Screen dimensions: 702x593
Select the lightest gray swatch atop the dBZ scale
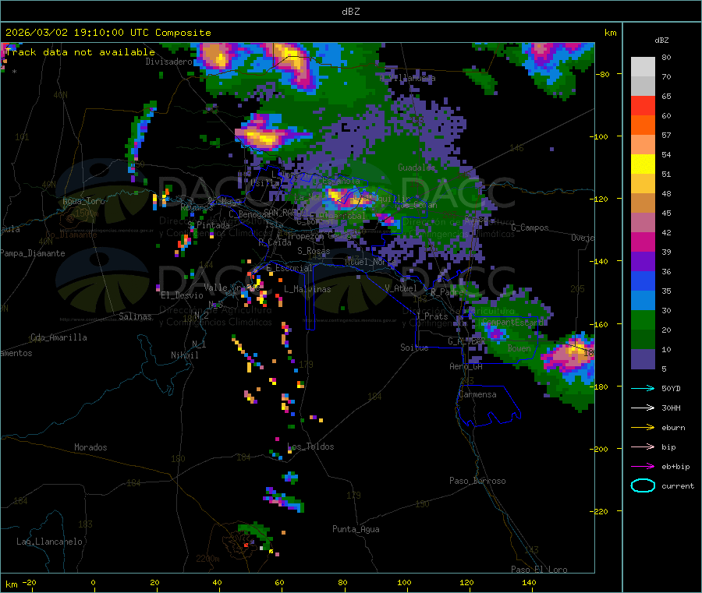coord(643,67)
